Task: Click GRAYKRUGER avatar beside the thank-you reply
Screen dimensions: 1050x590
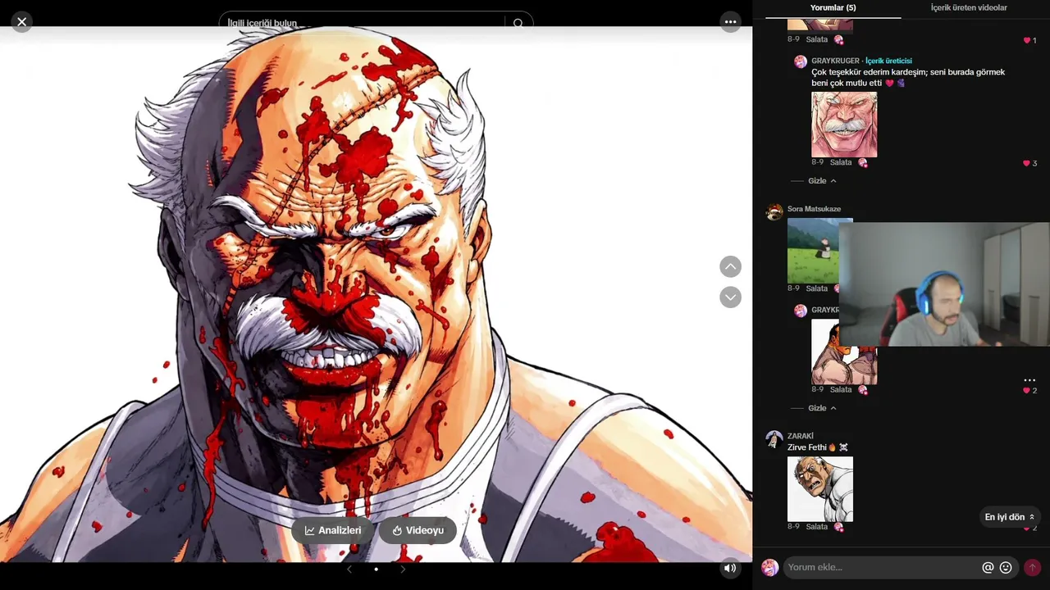Action: tap(800, 61)
